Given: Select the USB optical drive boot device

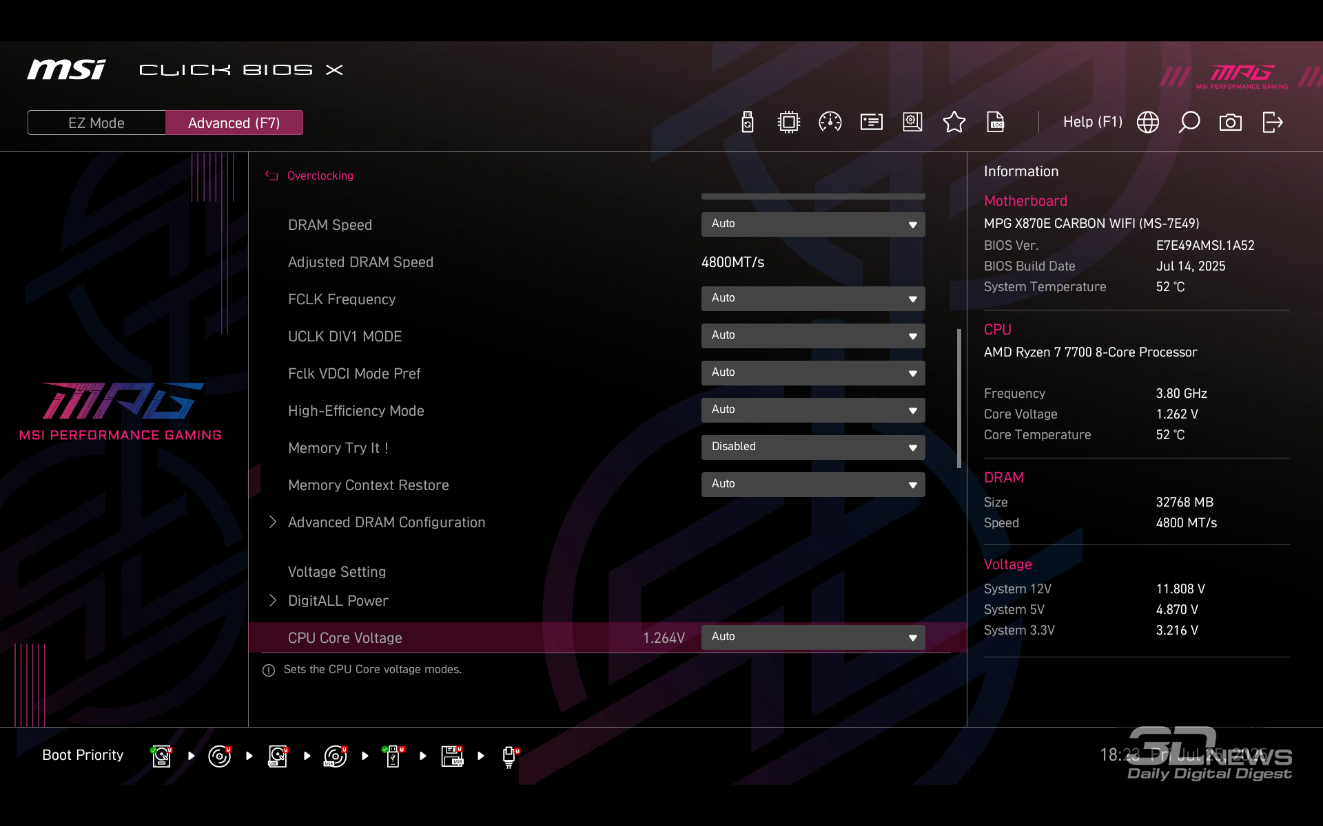Looking at the screenshot, I should coord(336,756).
